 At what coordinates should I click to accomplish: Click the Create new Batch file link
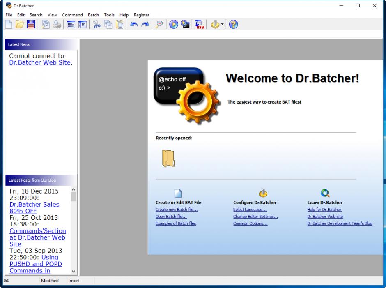[x=177, y=210]
